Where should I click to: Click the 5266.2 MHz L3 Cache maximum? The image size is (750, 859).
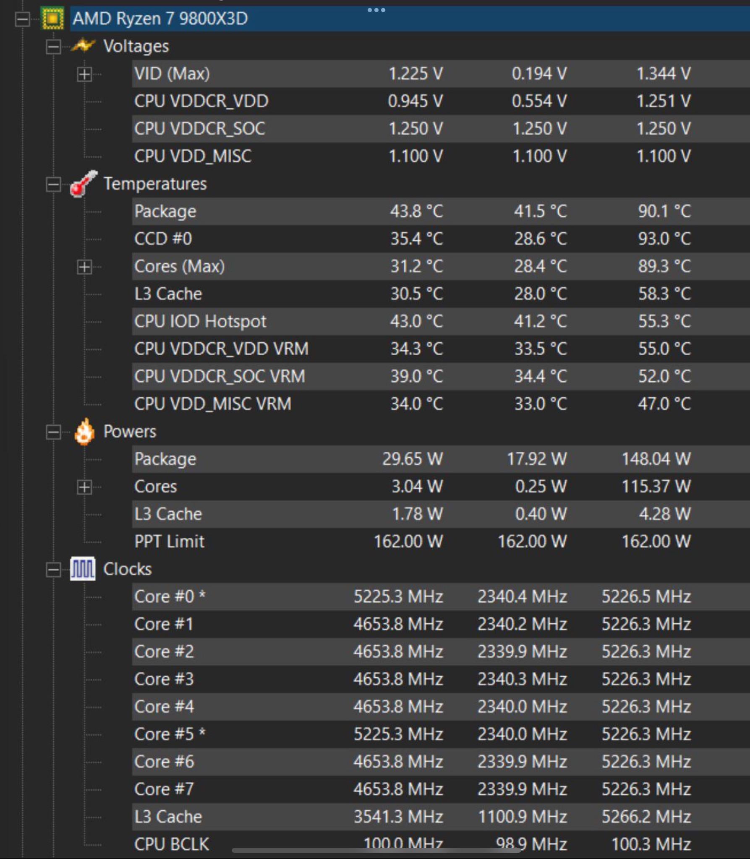646,817
